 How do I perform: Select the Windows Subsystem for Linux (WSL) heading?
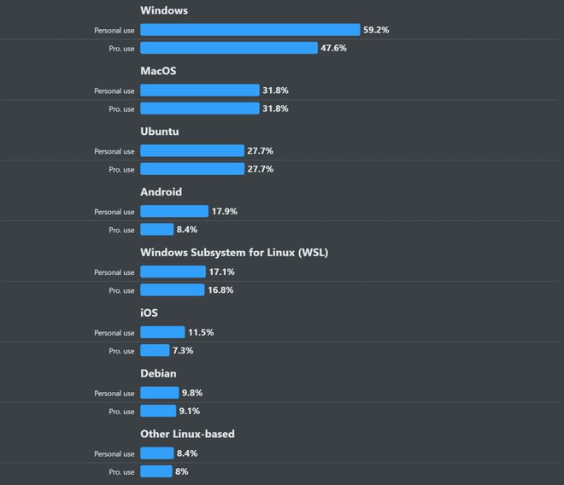[234, 253]
